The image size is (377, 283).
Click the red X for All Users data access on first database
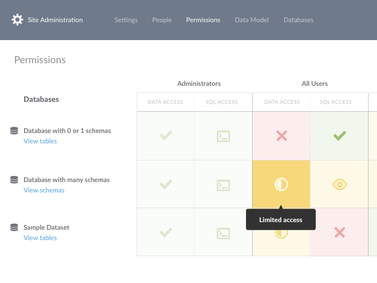(281, 136)
